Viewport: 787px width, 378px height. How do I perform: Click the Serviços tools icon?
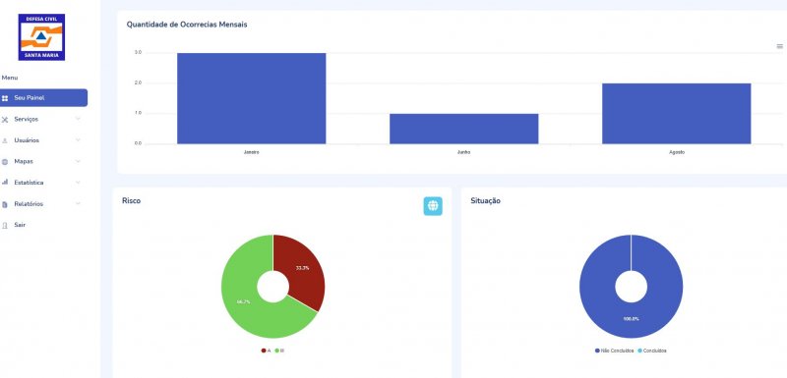click(x=5, y=120)
